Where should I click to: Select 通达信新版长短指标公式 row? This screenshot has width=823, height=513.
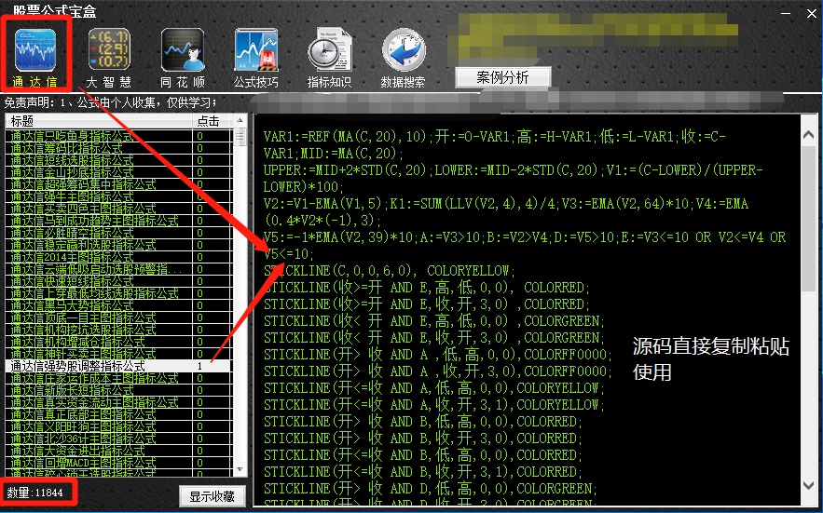point(119,390)
